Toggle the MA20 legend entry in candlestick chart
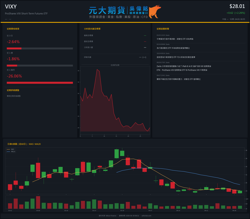This screenshot has width=250, height=219. pos(11,151)
